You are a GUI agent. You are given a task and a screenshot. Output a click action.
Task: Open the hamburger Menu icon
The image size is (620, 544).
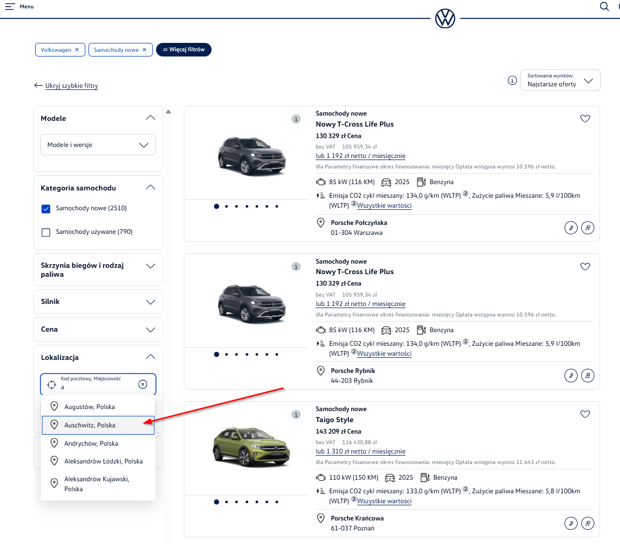pos(10,6)
